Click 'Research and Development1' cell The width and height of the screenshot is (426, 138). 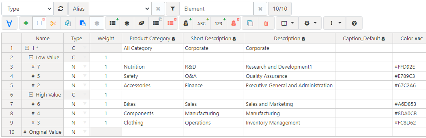pos(289,67)
